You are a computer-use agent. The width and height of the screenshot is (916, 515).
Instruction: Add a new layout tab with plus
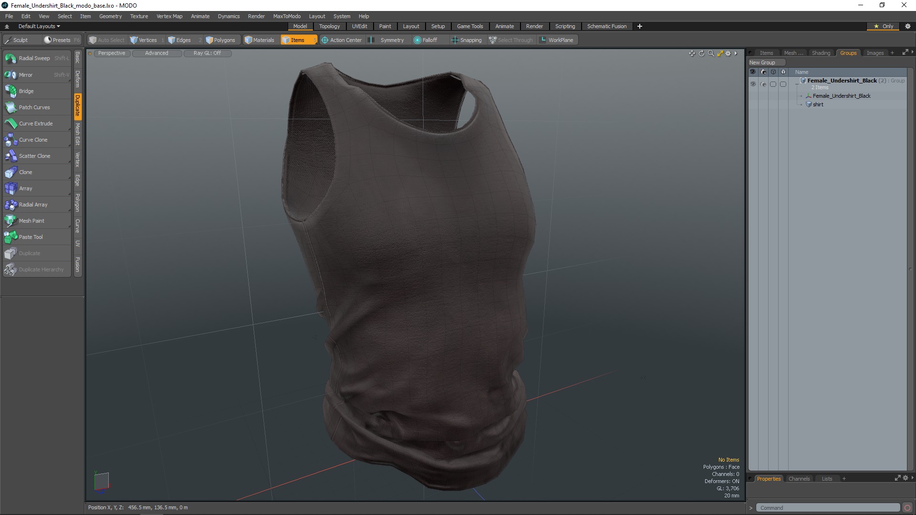pos(640,26)
